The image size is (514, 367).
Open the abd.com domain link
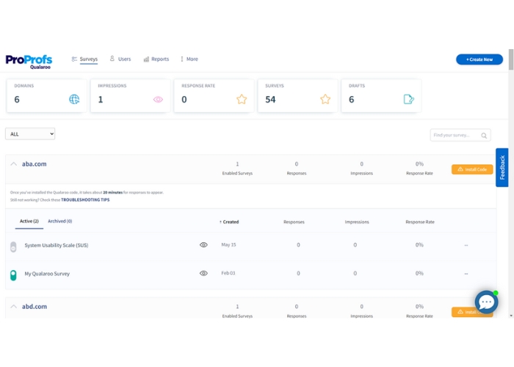click(35, 307)
